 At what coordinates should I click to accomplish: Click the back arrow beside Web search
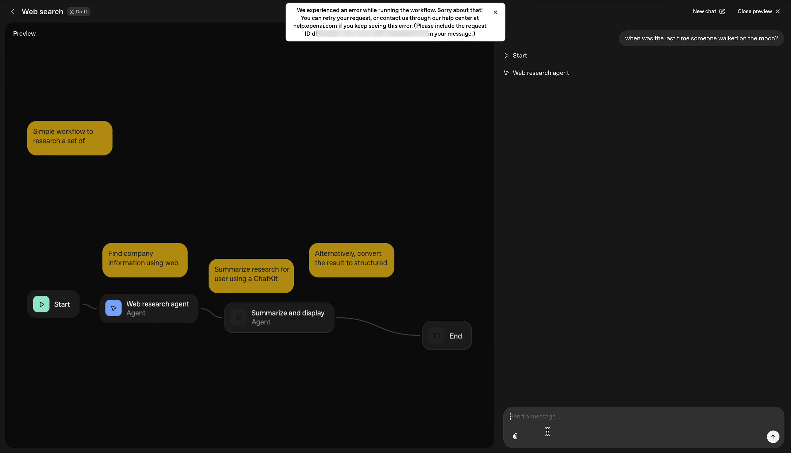point(13,12)
